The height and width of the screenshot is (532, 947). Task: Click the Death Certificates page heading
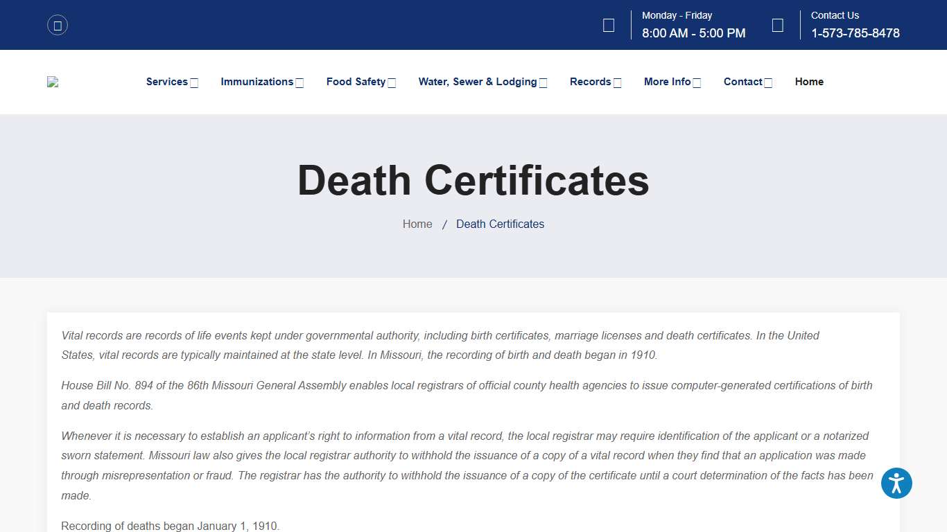click(x=473, y=181)
